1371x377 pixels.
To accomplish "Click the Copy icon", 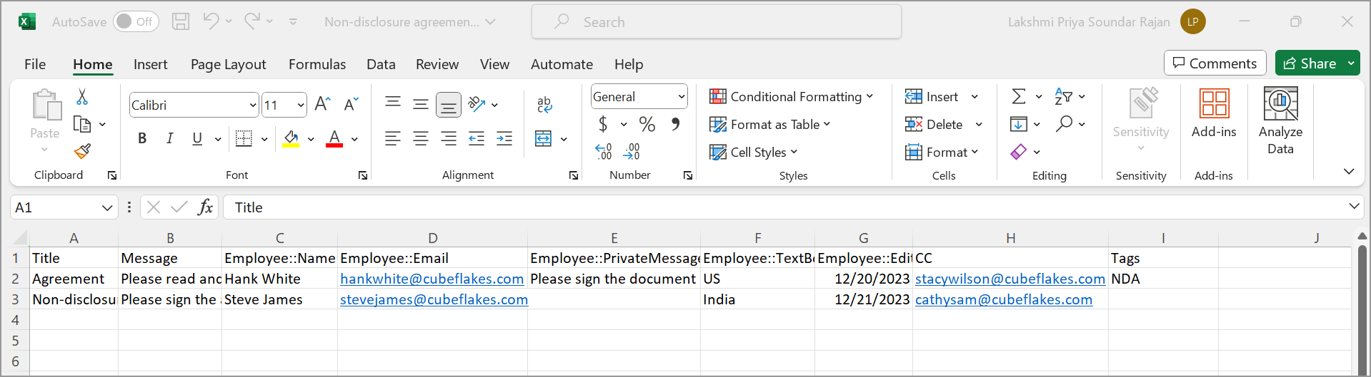I will 82,124.
